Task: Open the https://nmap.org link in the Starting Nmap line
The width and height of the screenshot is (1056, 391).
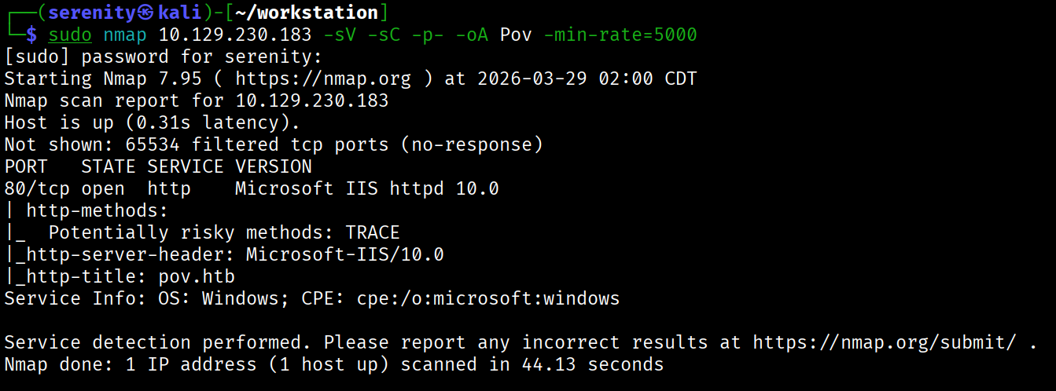Action: [x=312, y=79]
